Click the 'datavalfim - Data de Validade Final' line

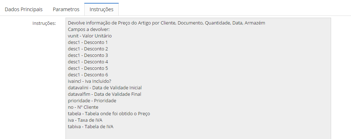[104, 94]
